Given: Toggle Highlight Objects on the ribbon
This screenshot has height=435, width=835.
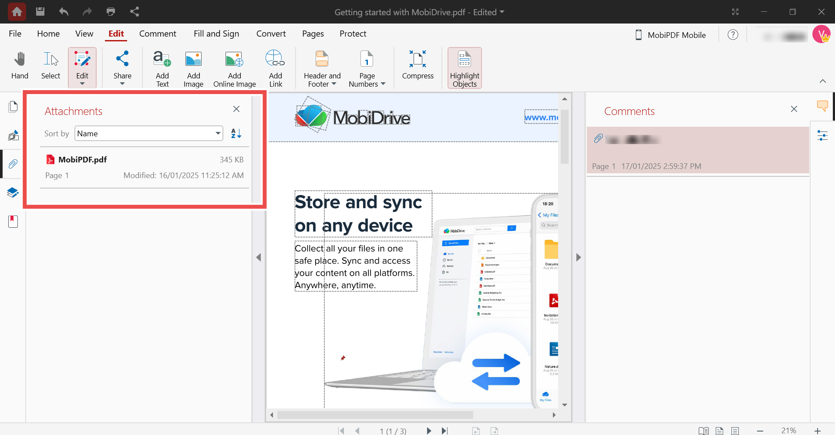Looking at the screenshot, I should (464, 67).
